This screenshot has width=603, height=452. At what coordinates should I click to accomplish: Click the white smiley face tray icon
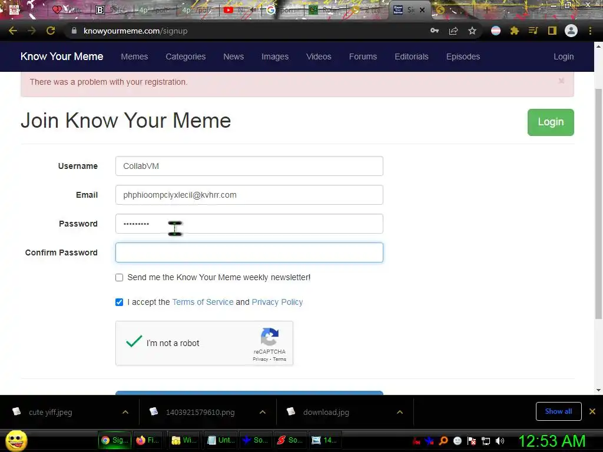pyautogui.click(x=457, y=441)
